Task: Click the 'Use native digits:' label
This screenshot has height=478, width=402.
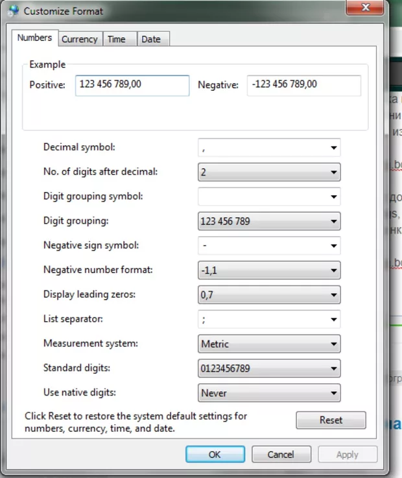Action: [x=80, y=392]
